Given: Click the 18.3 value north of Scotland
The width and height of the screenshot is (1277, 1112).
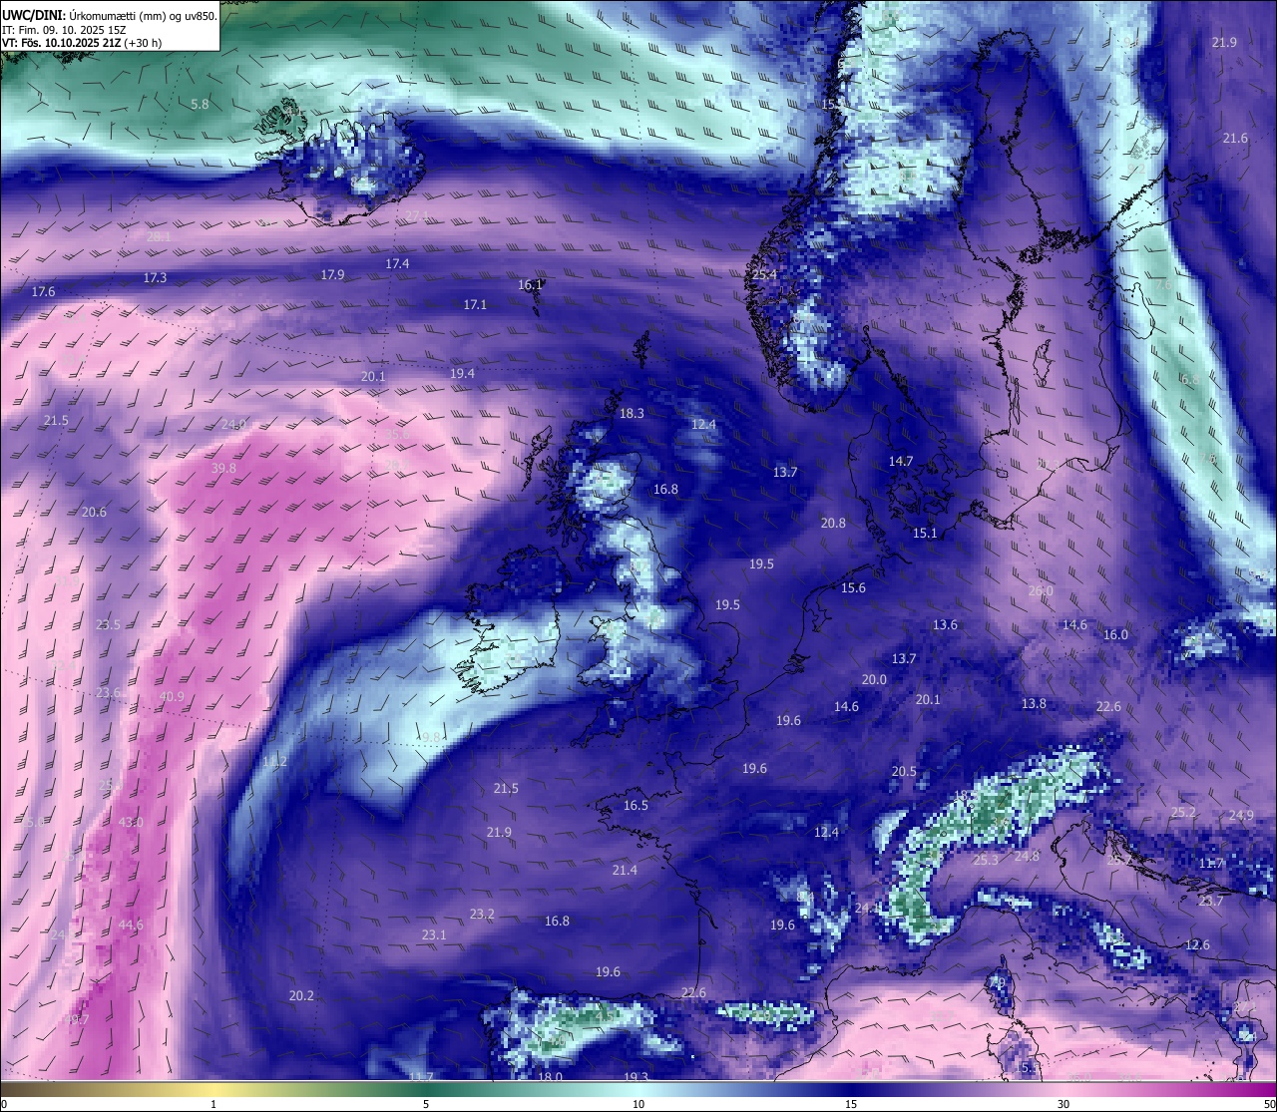Looking at the screenshot, I should (632, 413).
